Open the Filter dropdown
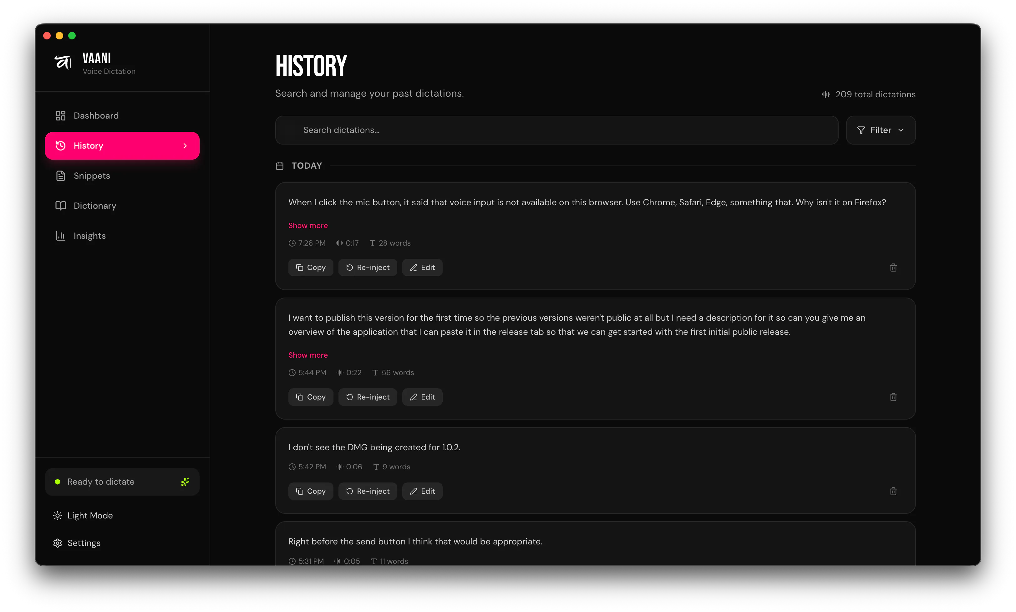Image resolution: width=1016 pixels, height=612 pixels. [880, 130]
